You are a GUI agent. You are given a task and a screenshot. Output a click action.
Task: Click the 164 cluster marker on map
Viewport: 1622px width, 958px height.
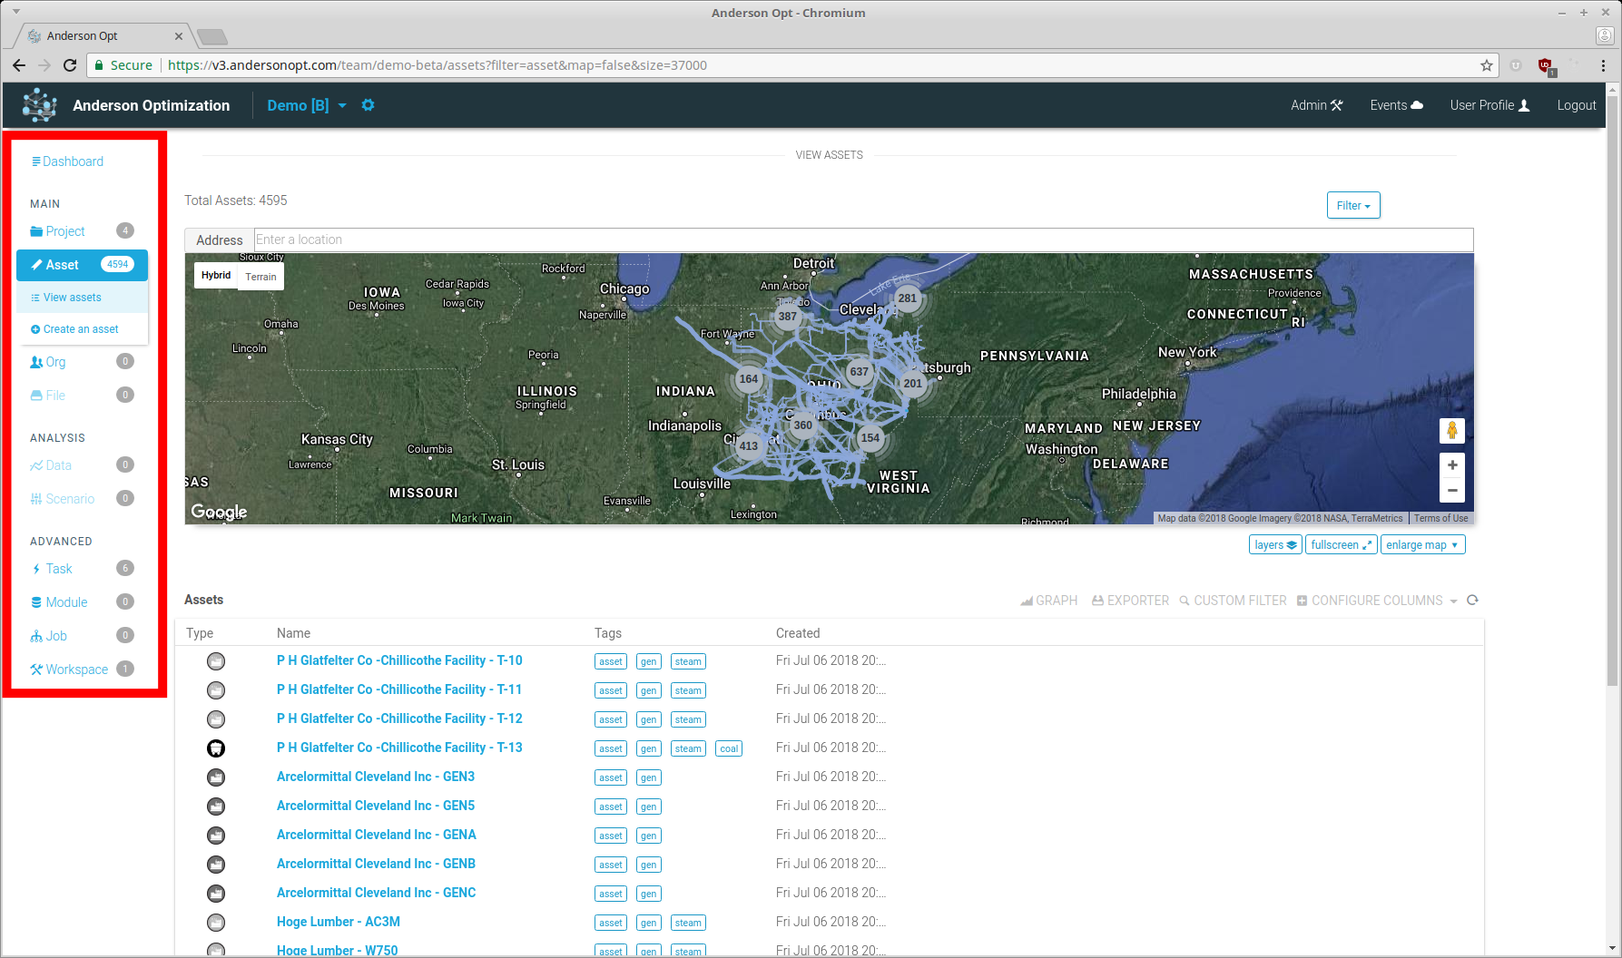coord(748,379)
